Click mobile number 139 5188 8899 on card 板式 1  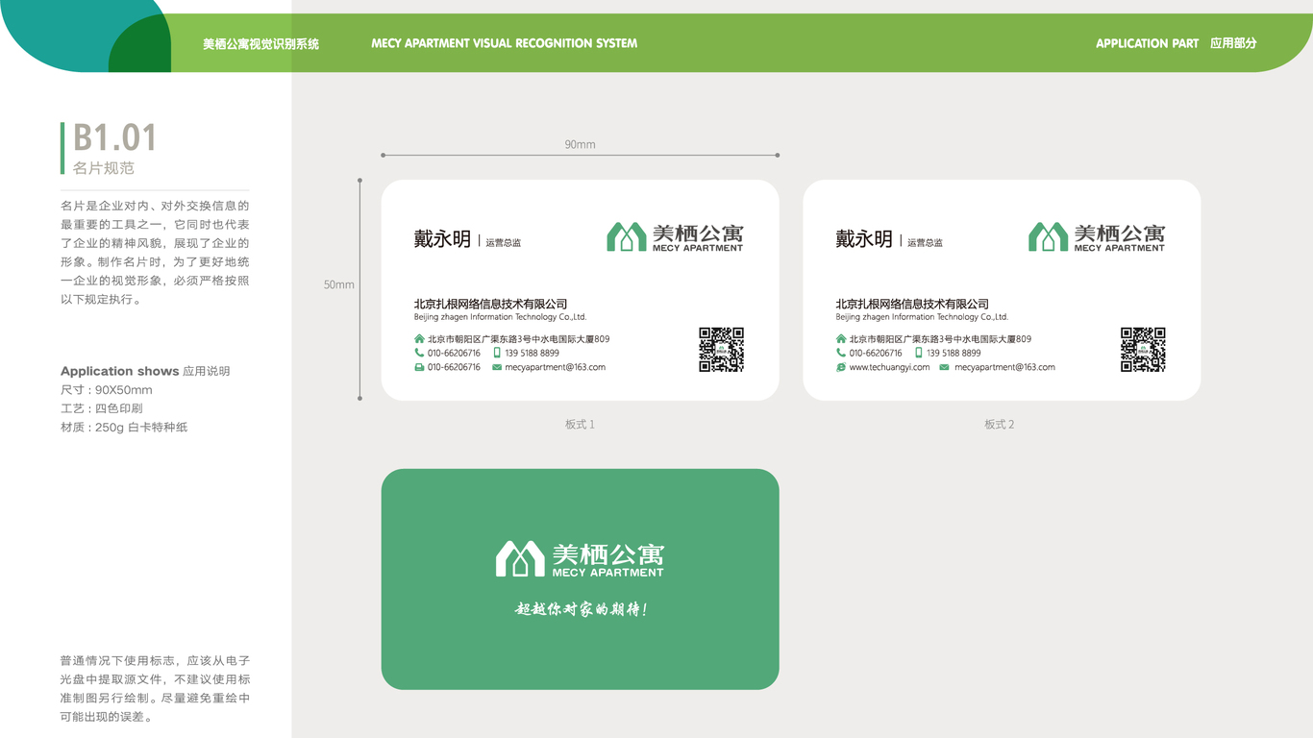(533, 353)
